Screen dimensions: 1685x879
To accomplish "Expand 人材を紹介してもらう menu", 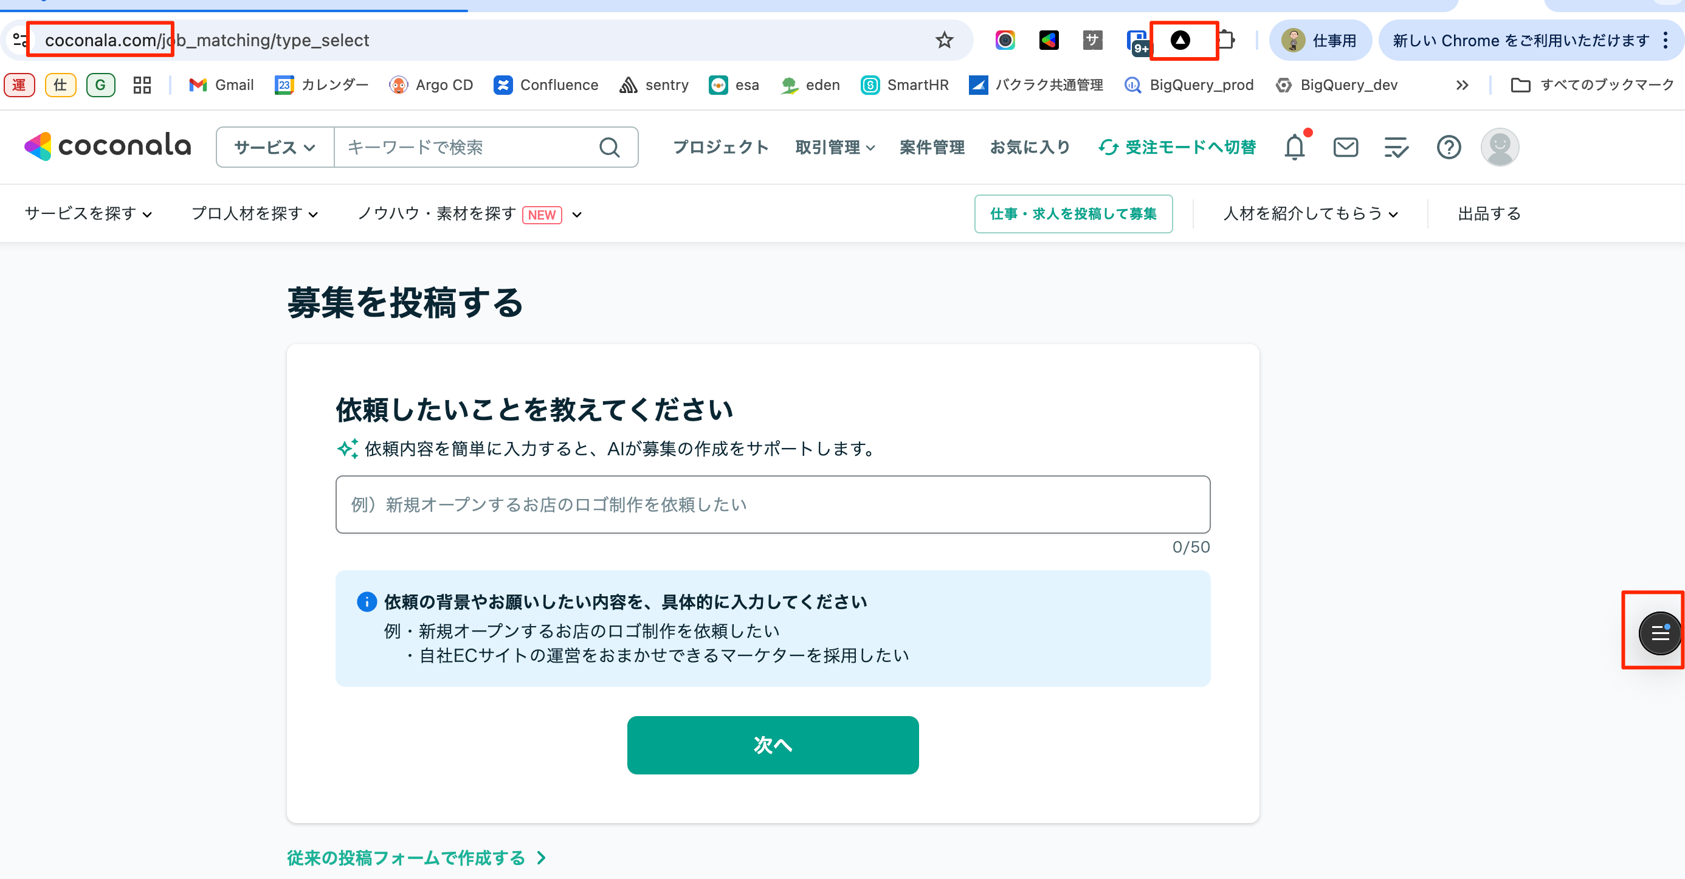I will pos(1310,214).
